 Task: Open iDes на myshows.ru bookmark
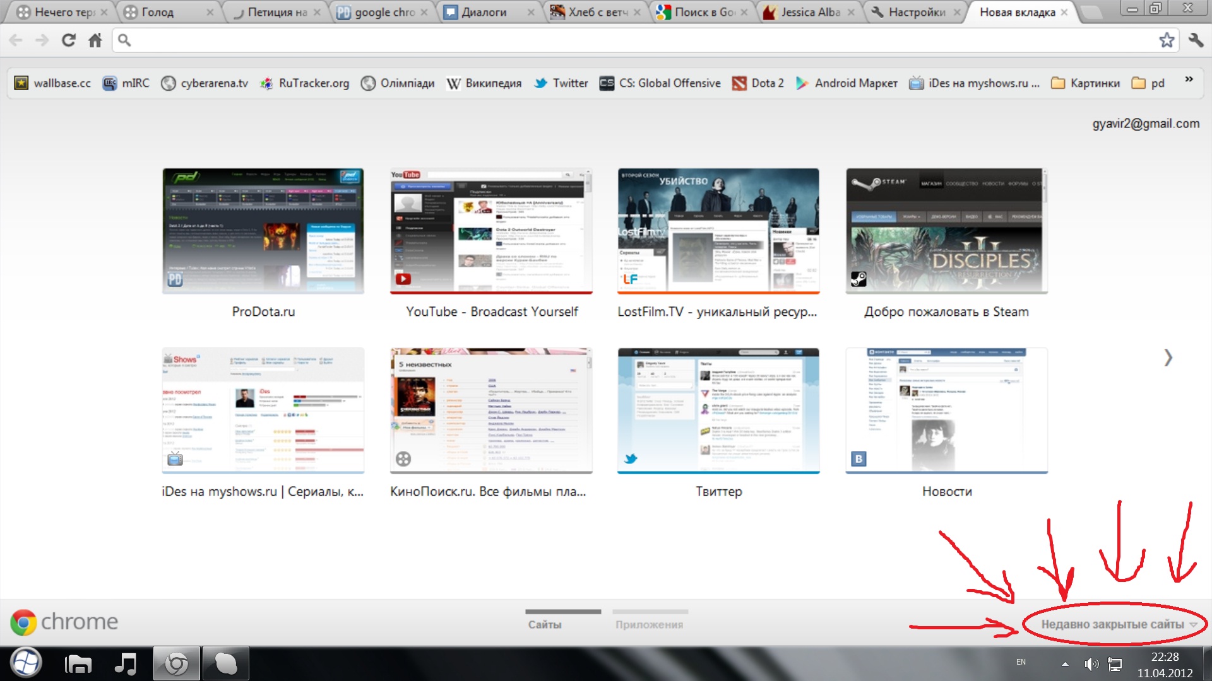click(974, 83)
